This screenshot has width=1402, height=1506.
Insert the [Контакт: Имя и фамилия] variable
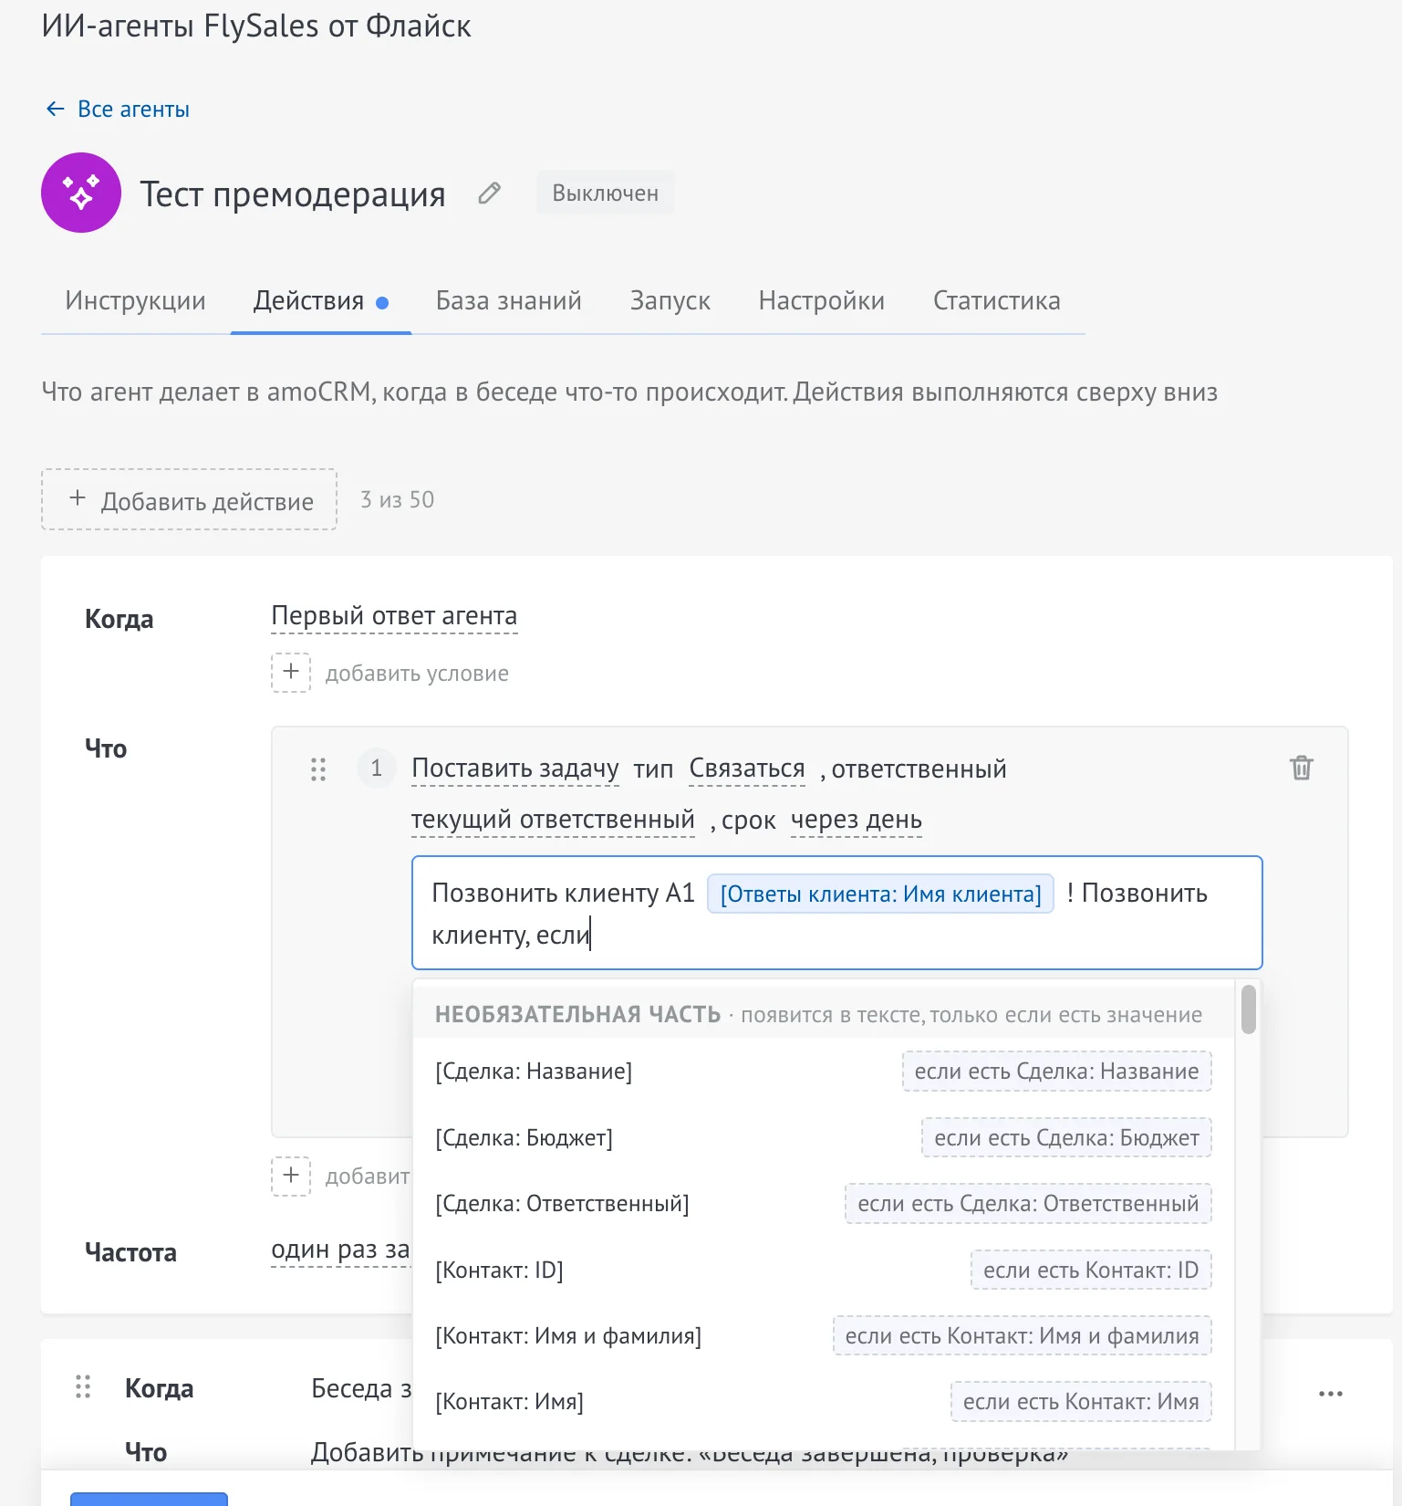point(569,1335)
